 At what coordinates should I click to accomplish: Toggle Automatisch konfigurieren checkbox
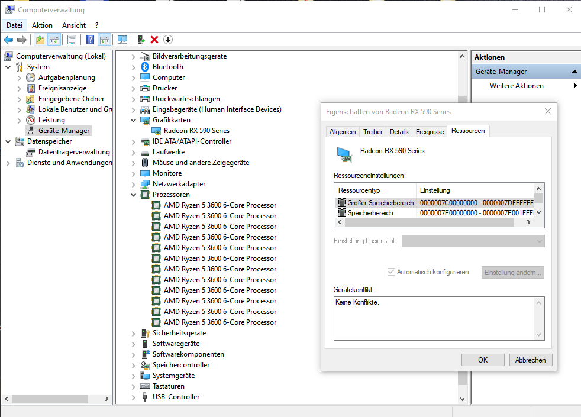point(391,272)
